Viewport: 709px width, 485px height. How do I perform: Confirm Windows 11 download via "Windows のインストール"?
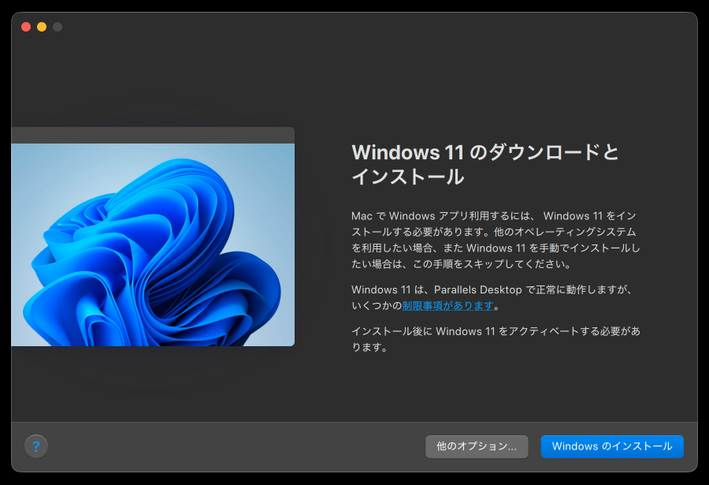[x=611, y=446]
